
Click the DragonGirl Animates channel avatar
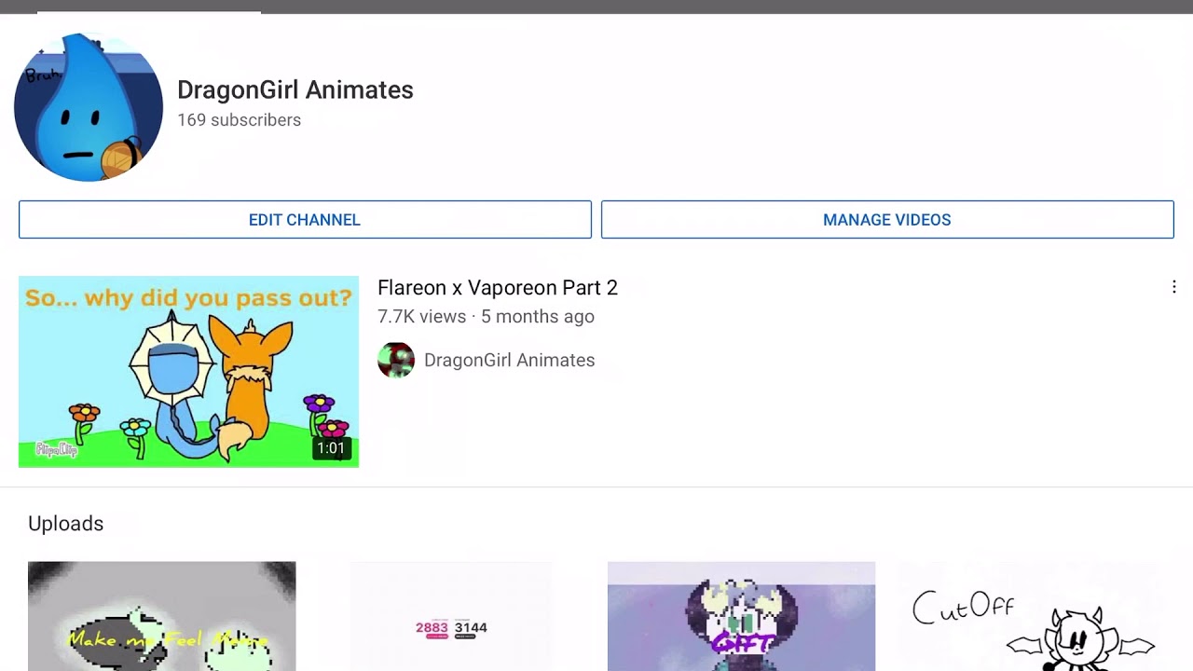[x=89, y=107]
